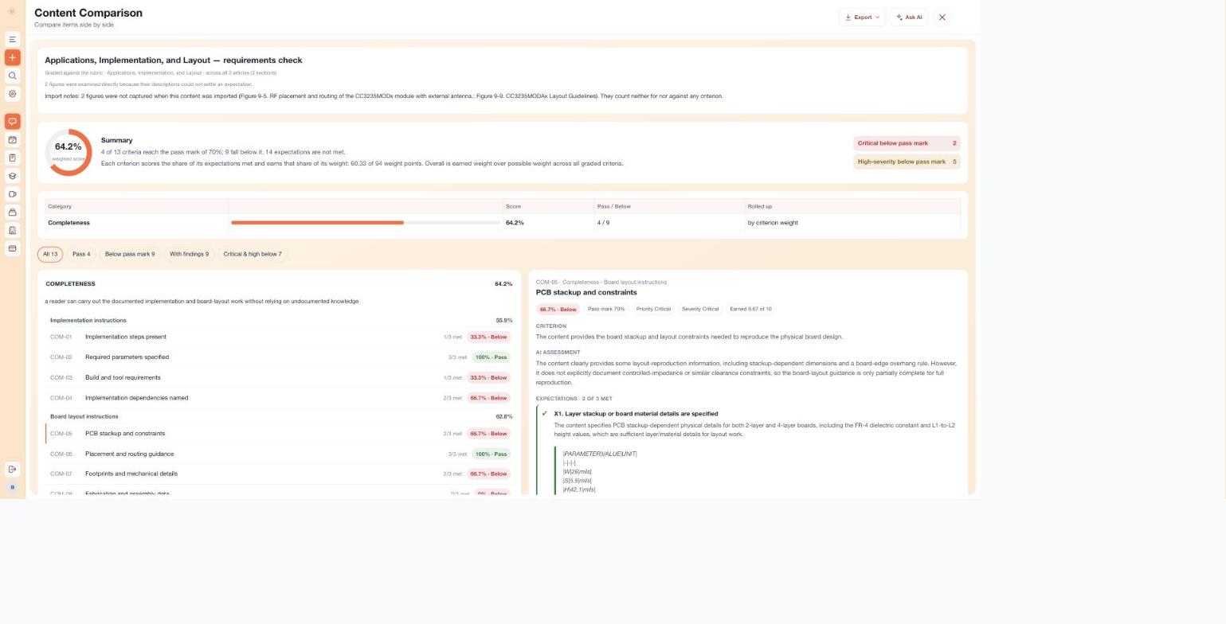Open COM-07 Footprints and mechanical details row
Screen dimensions: 1226x624
(x=280, y=474)
